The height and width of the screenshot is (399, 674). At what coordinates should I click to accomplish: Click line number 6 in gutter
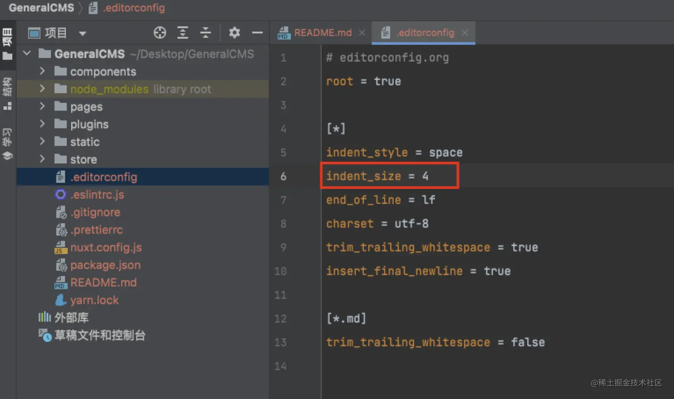pyautogui.click(x=284, y=176)
